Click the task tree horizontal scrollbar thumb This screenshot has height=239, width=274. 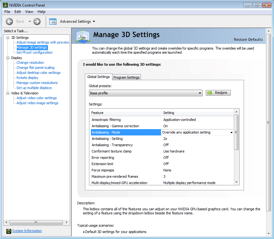36,222
